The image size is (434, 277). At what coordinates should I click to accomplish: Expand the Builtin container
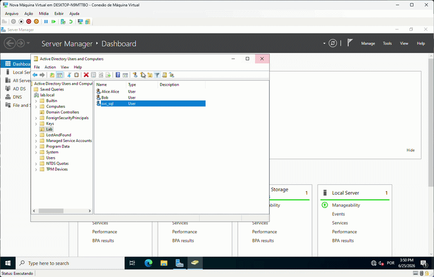click(x=36, y=101)
